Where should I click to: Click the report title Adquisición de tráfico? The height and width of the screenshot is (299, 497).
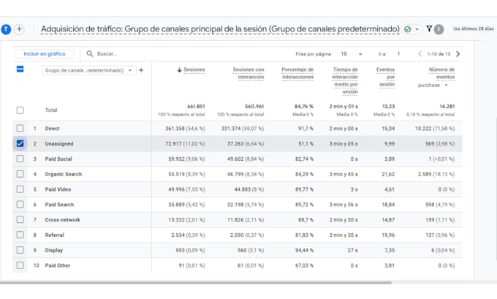point(220,29)
